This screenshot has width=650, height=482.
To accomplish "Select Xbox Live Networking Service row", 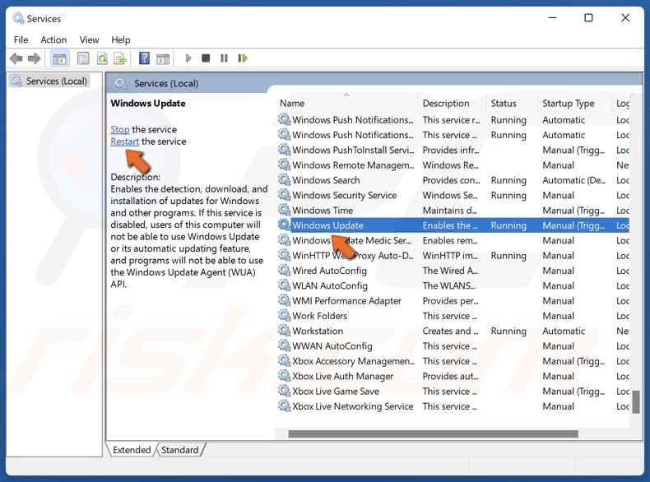I will [x=453, y=406].
